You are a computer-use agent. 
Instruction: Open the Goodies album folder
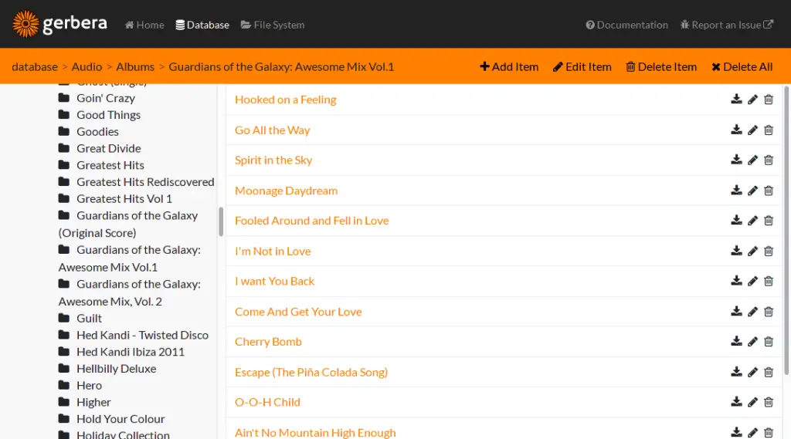click(88, 131)
